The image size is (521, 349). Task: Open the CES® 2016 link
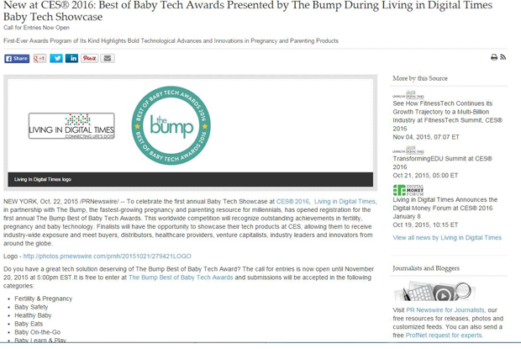click(x=292, y=202)
